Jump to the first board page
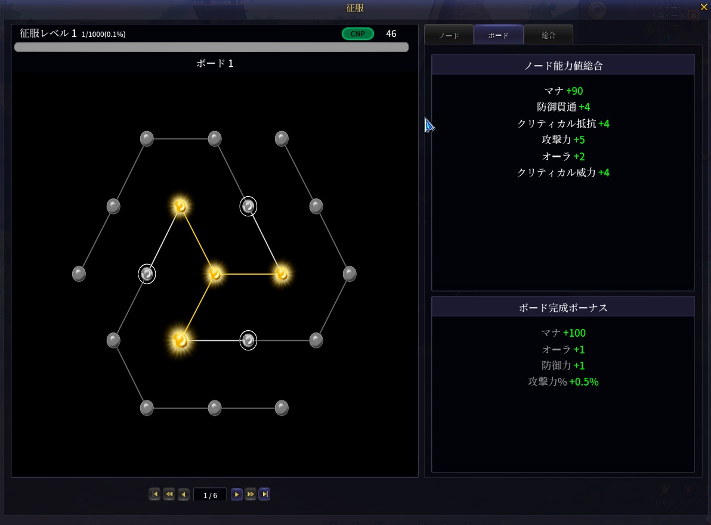Image resolution: width=711 pixels, height=525 pixels. pos(154,495)
